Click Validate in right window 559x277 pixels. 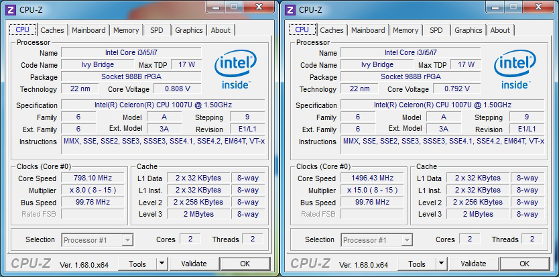(473, 264)
